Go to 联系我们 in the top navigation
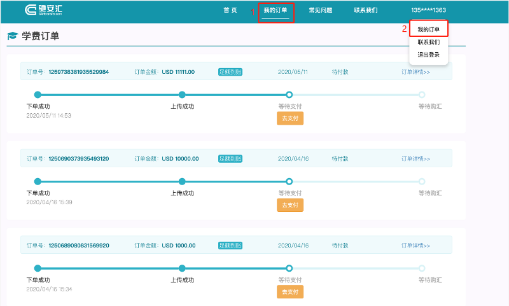 click(x=366, y=10)
